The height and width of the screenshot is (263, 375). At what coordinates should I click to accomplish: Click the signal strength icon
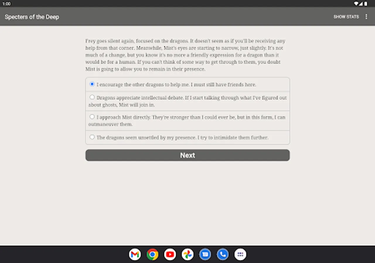[361, 4]
